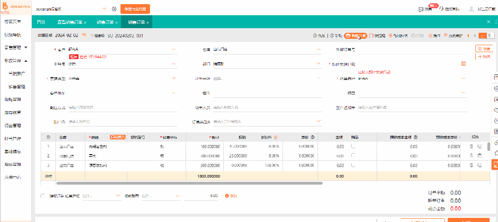This screenshot has height=222, width=498.
Task: Click the orange 体验行业方案 button
Action: tap(135, 9)
